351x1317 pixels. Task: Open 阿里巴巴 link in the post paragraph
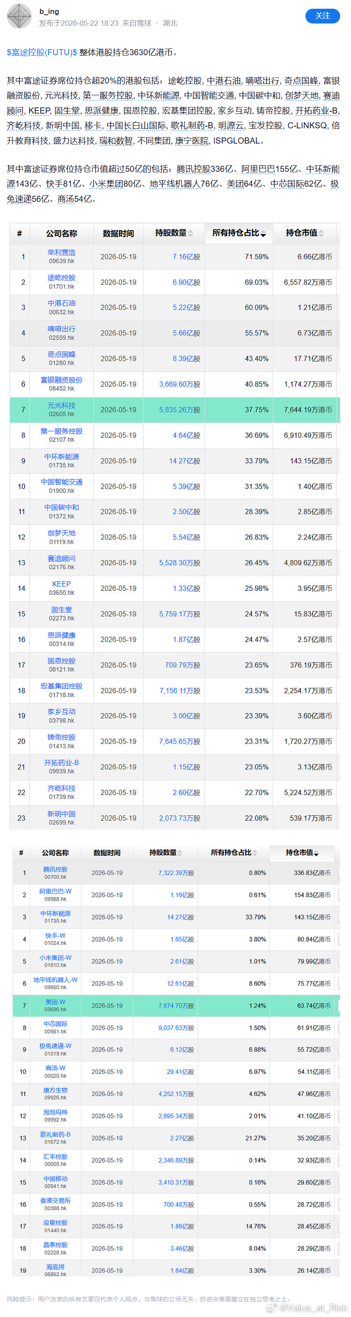coord(258,169)
